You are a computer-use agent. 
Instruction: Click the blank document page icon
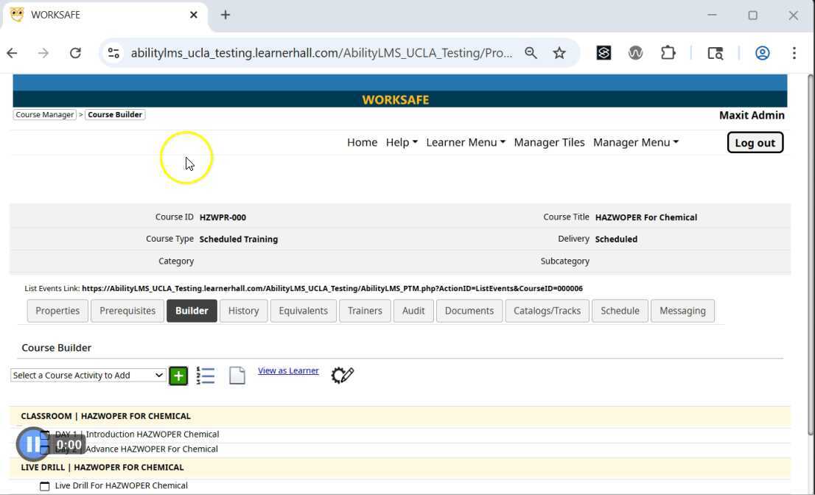237,376
